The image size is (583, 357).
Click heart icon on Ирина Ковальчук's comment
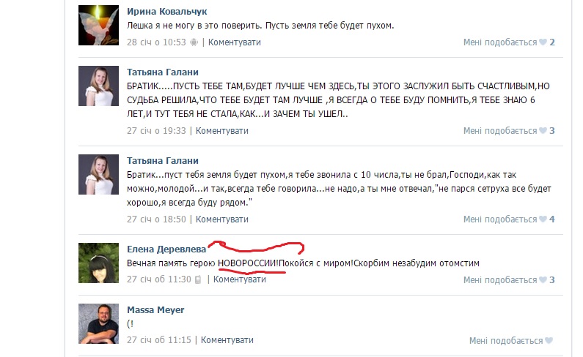click(x=543, y=42)
